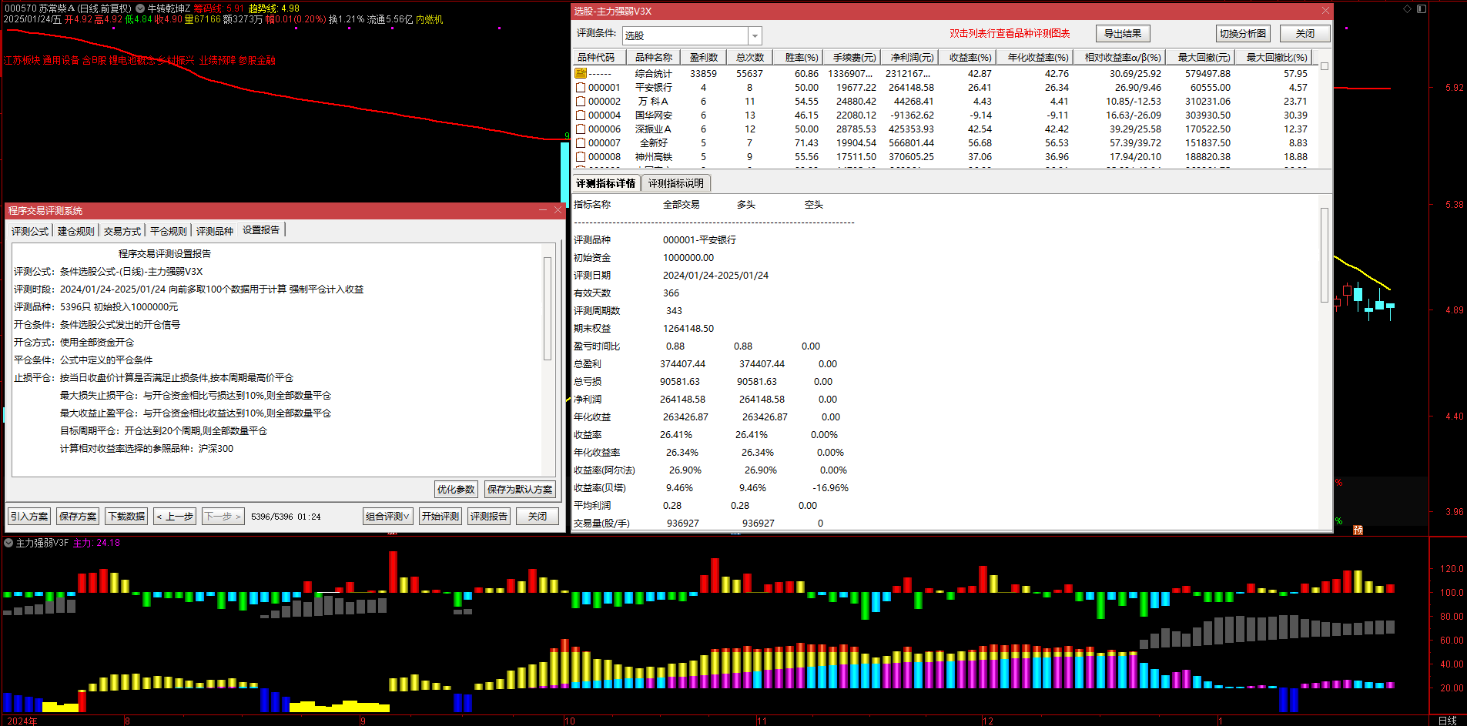
Task: Click the 江苏板块 tag in the chart header
Action: 22,60
